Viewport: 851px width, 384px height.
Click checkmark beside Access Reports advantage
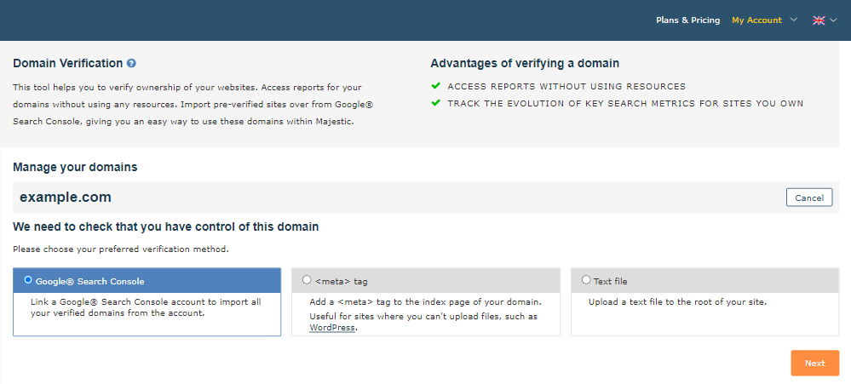[435, 86]
